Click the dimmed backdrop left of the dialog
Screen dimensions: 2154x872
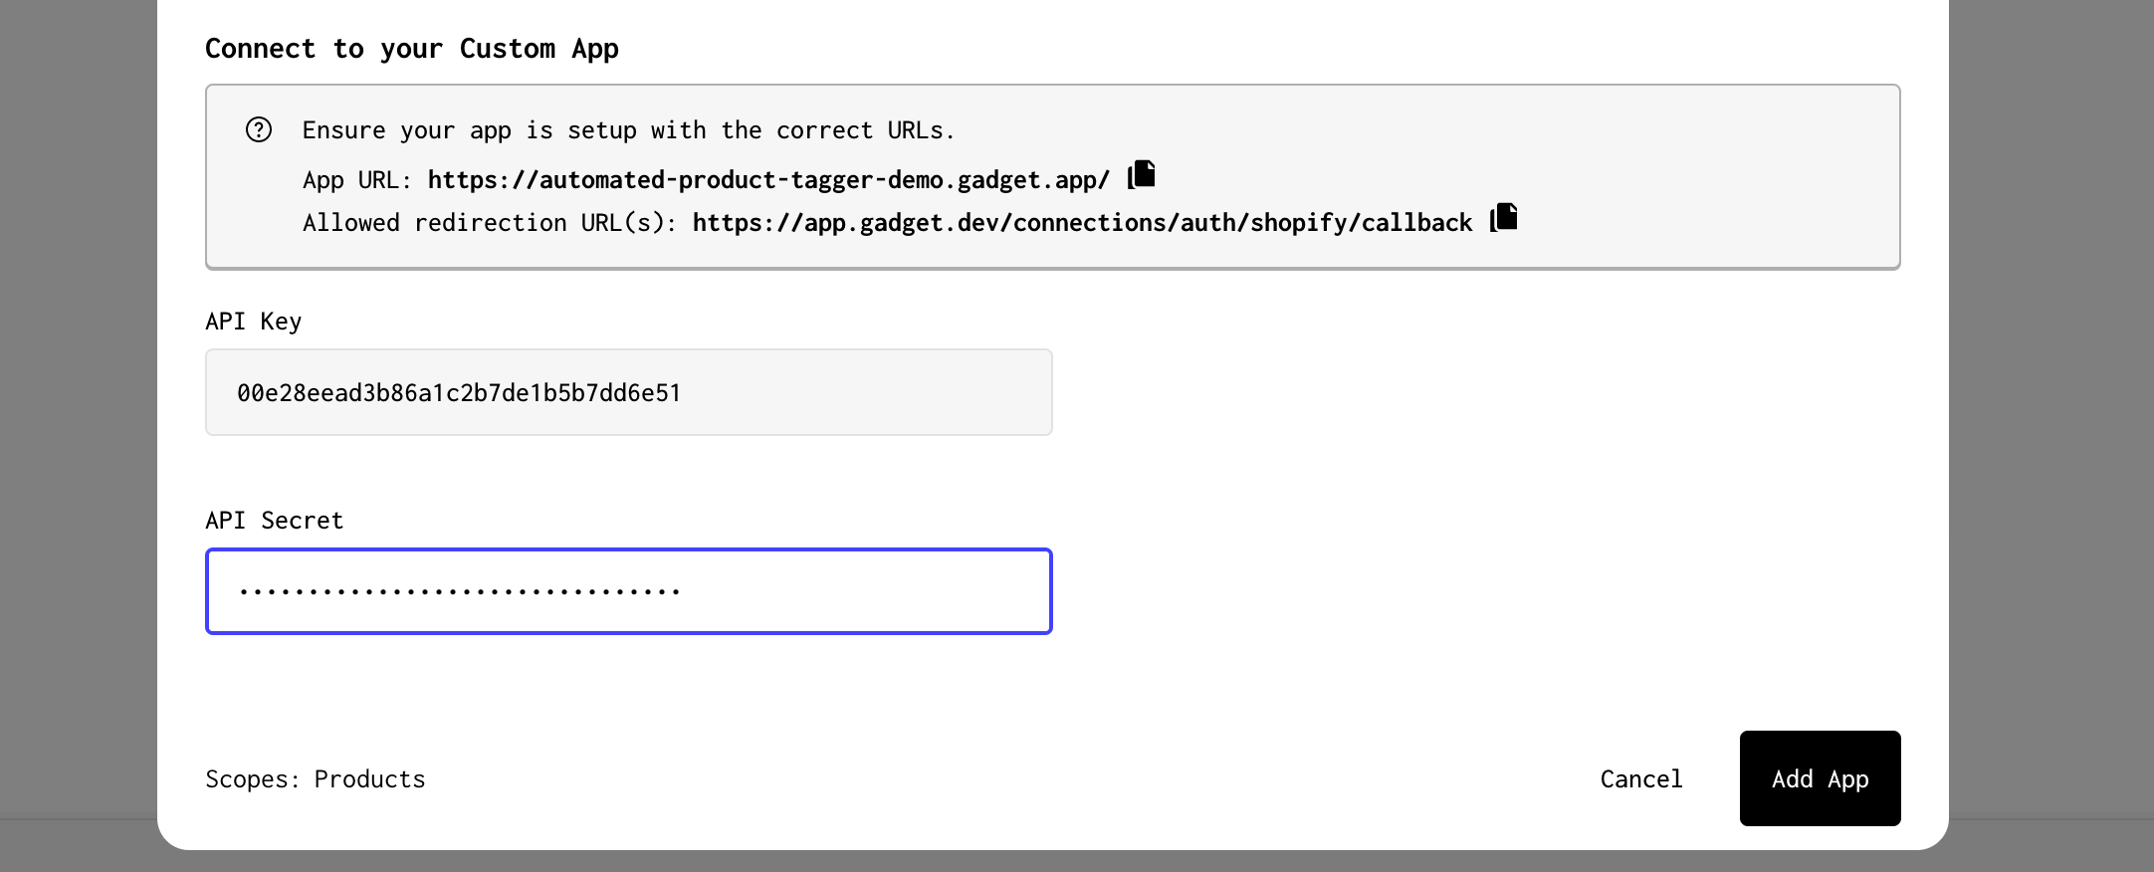(78, 398)
